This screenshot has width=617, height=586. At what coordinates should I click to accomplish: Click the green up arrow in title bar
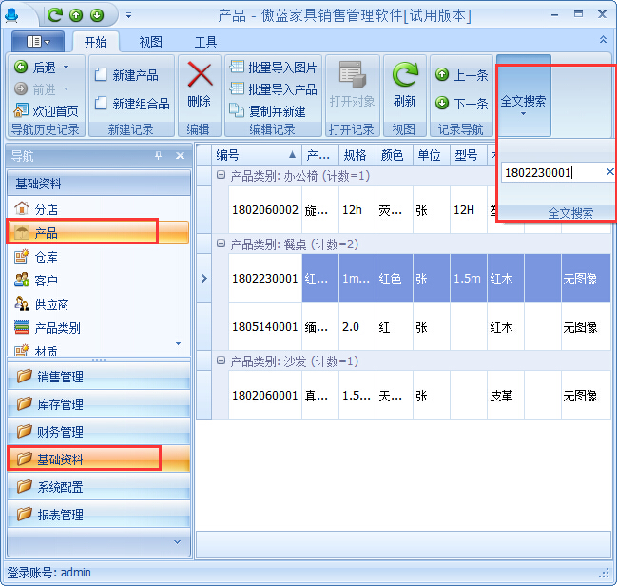click(76, 15)
